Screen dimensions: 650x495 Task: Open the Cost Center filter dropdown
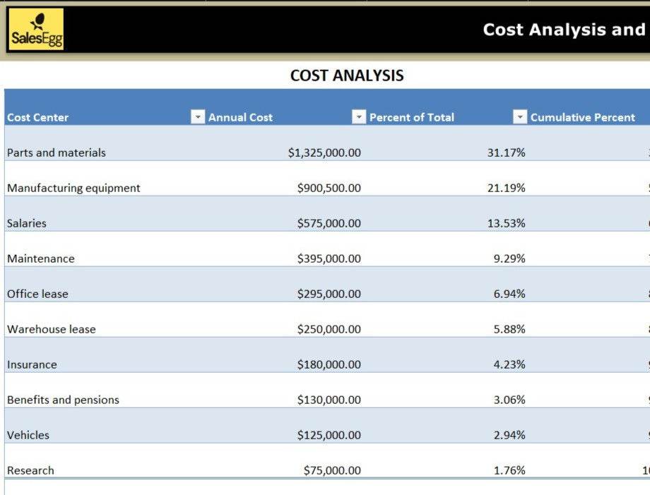coord(198,117)
